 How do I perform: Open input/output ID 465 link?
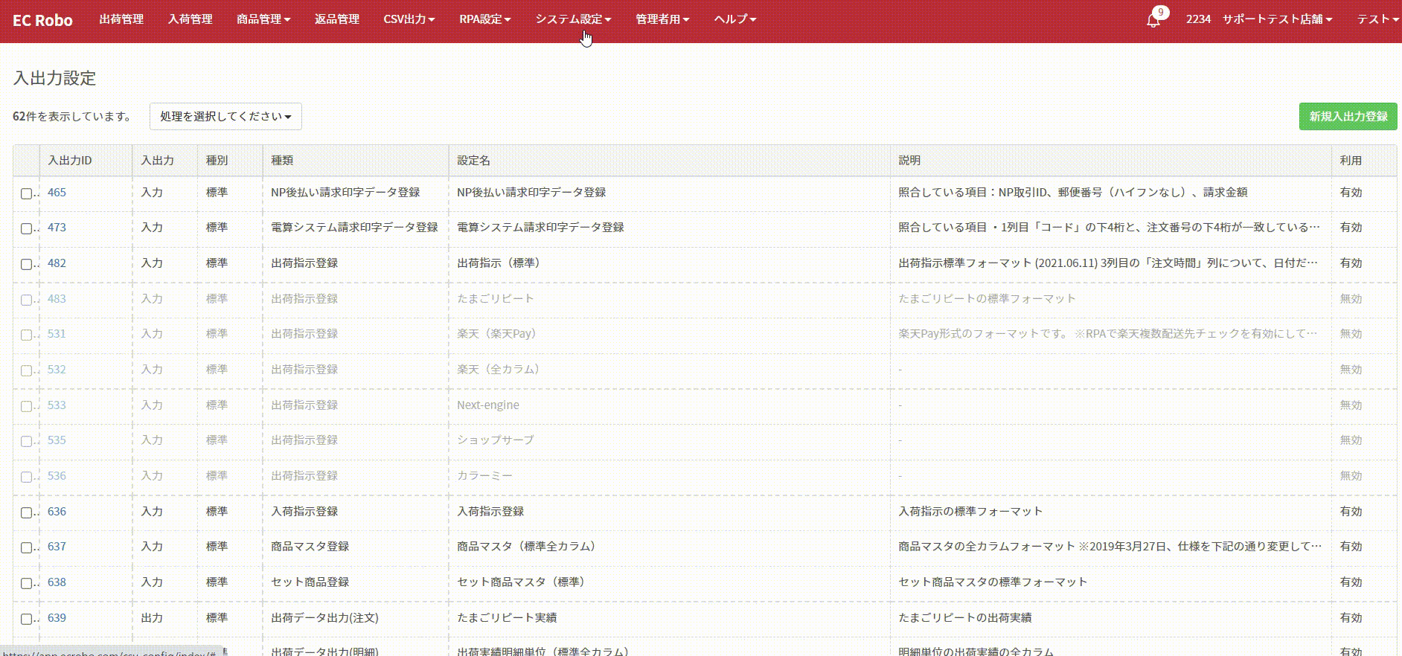[x=57, y=193]
